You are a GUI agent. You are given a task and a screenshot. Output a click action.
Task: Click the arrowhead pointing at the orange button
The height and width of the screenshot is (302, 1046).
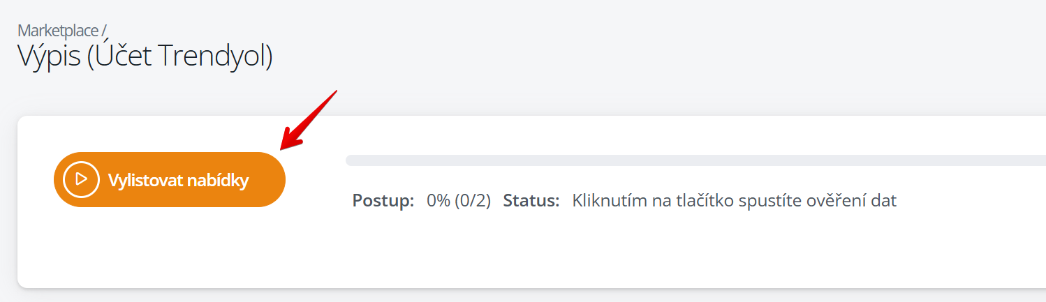click(x=290, y=139)
